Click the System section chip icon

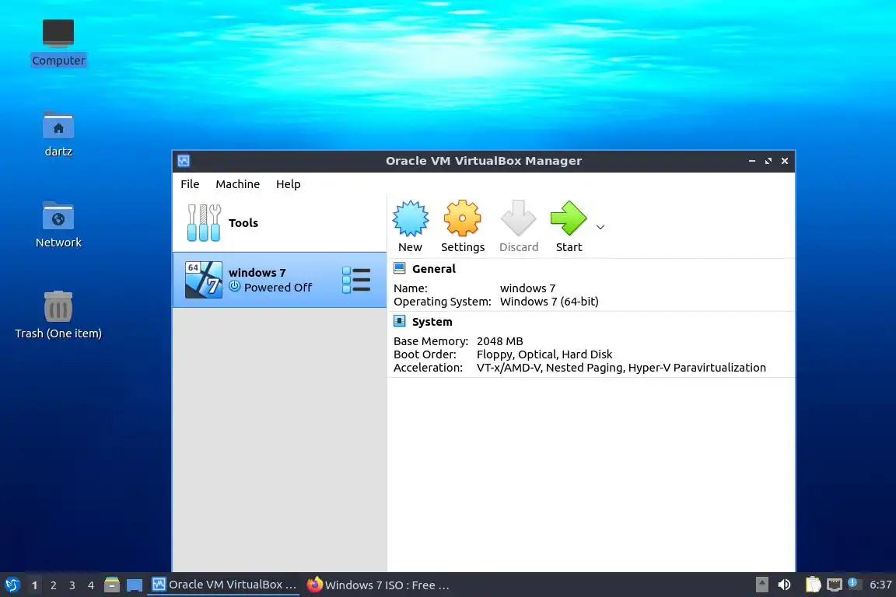click(400, 321)
